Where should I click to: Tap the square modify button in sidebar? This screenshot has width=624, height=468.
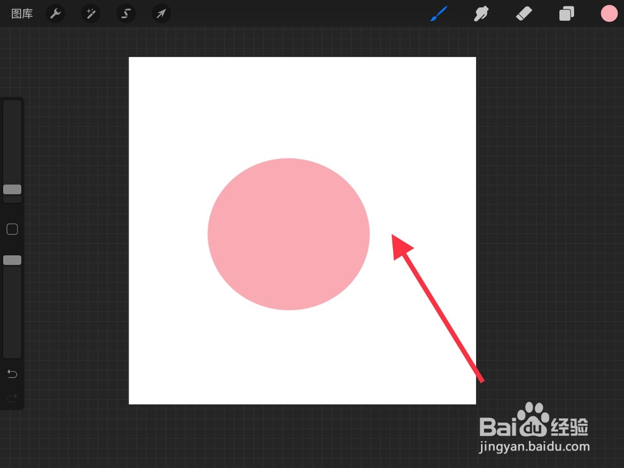(x=12, y=229)
